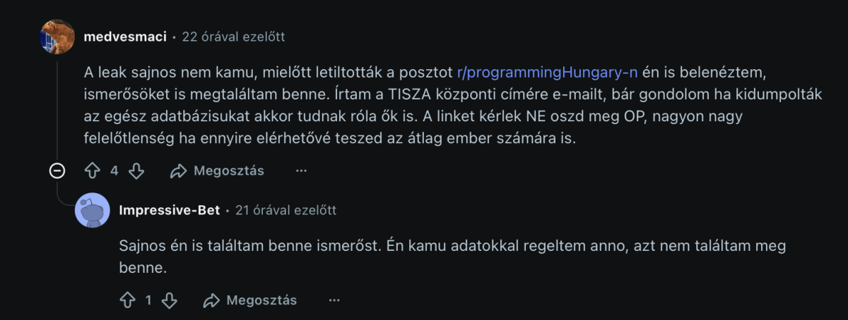The height and width of the screenshot is (320, 848).
Task: Open the "22 órával ezelőtt" timestamp permalink
Action: pyautogui.click(x=233, y=37)
